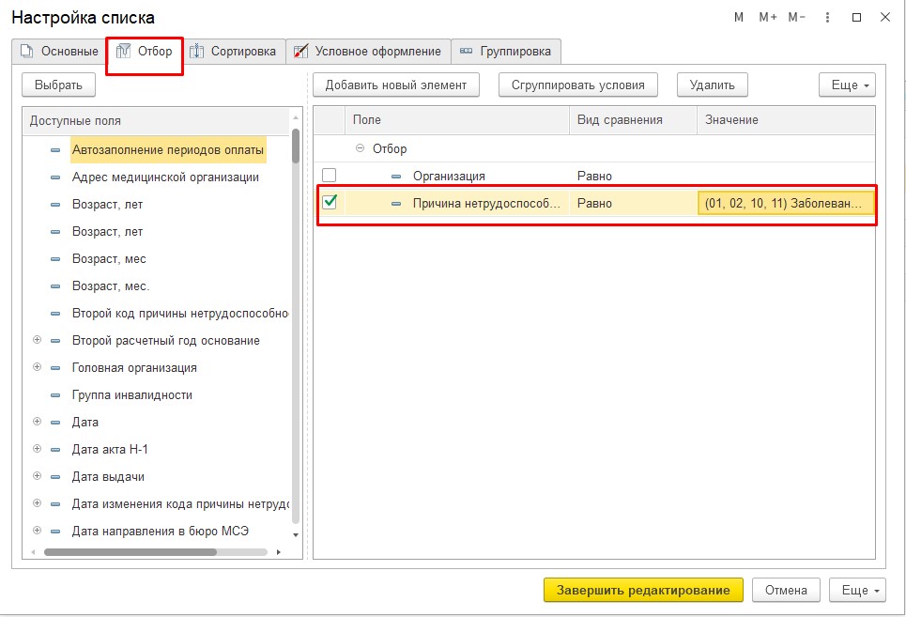Click the Основные tab page icon
906x617 pixels.
(x=26, y=51)
